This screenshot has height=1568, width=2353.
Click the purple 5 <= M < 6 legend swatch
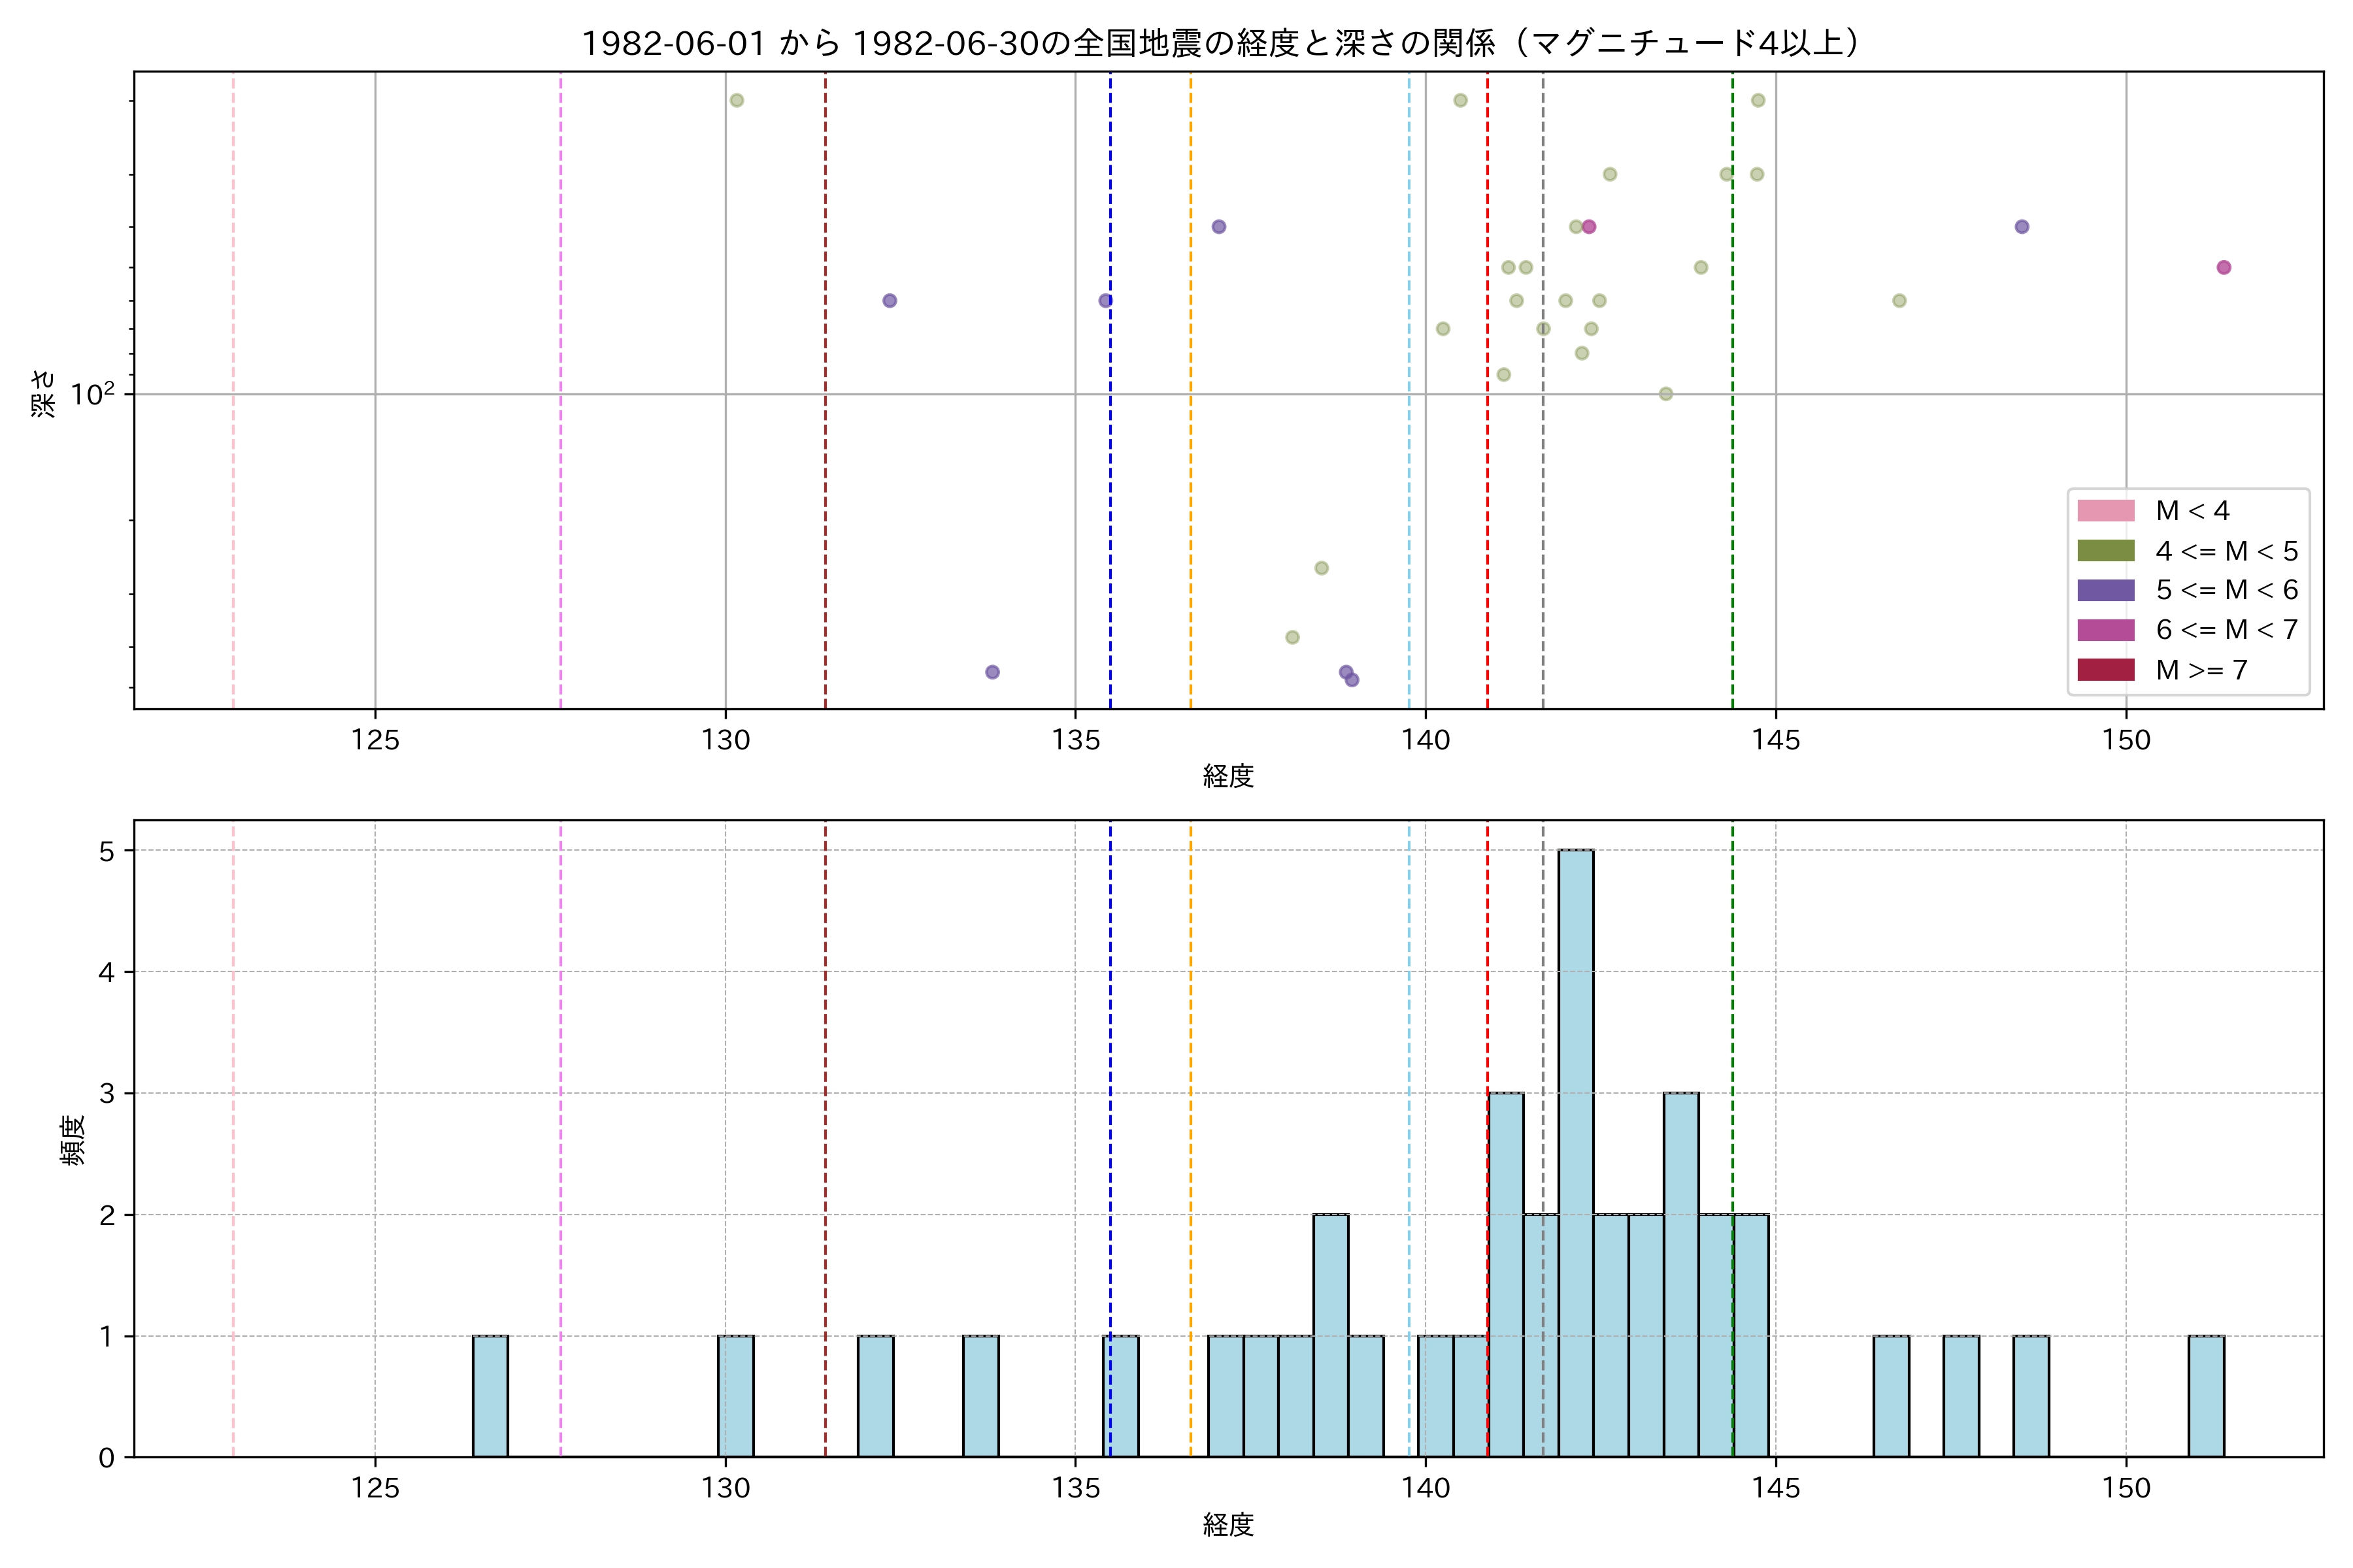click(x=2105, y=590)
